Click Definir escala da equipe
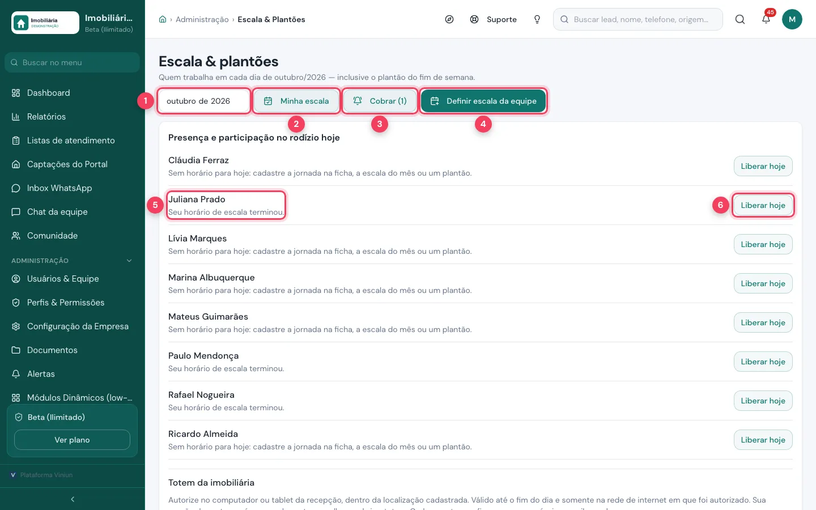Viewport: 816px width, 510px height. coord(483,101)
